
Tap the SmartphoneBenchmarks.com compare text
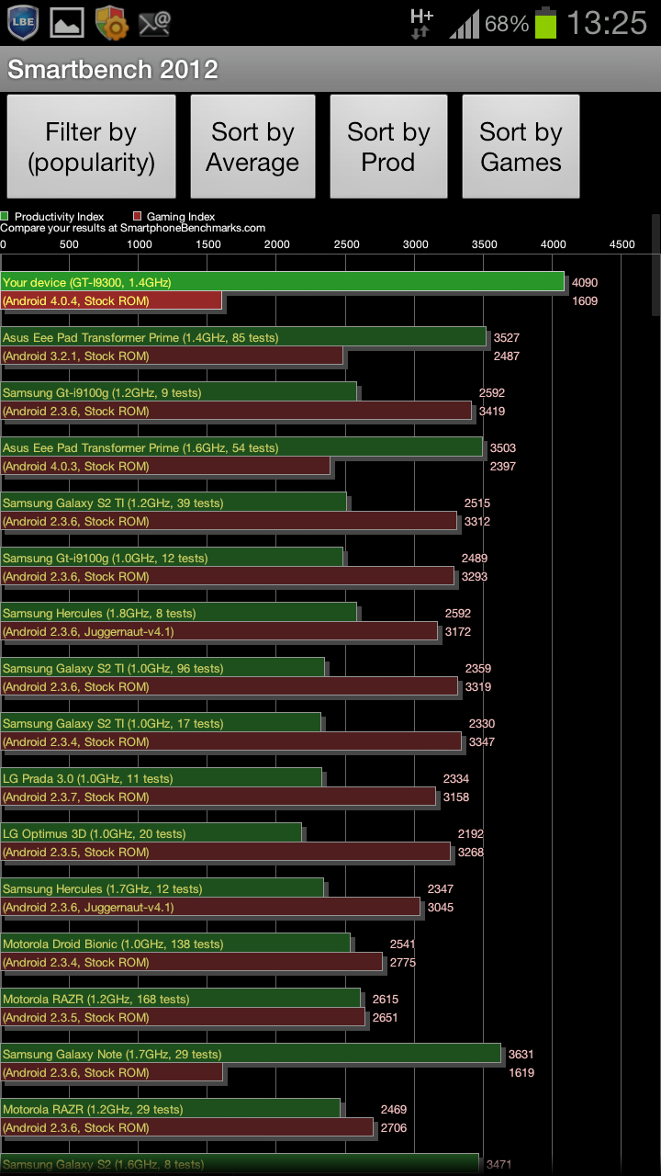pos(133,228)
